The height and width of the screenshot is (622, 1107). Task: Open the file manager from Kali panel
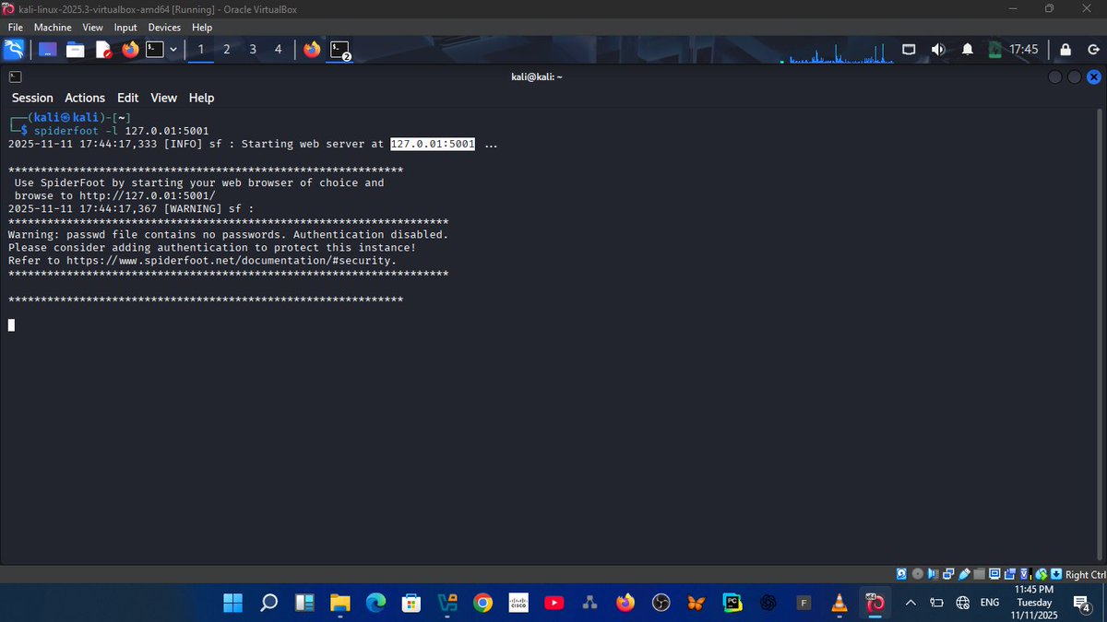(75, 50)
